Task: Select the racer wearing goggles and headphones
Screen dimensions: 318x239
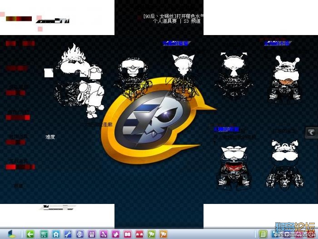Action: tap(134, 78)
